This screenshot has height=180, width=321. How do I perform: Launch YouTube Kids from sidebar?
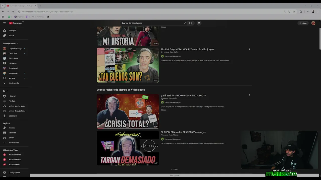click(x=14, y=164)
